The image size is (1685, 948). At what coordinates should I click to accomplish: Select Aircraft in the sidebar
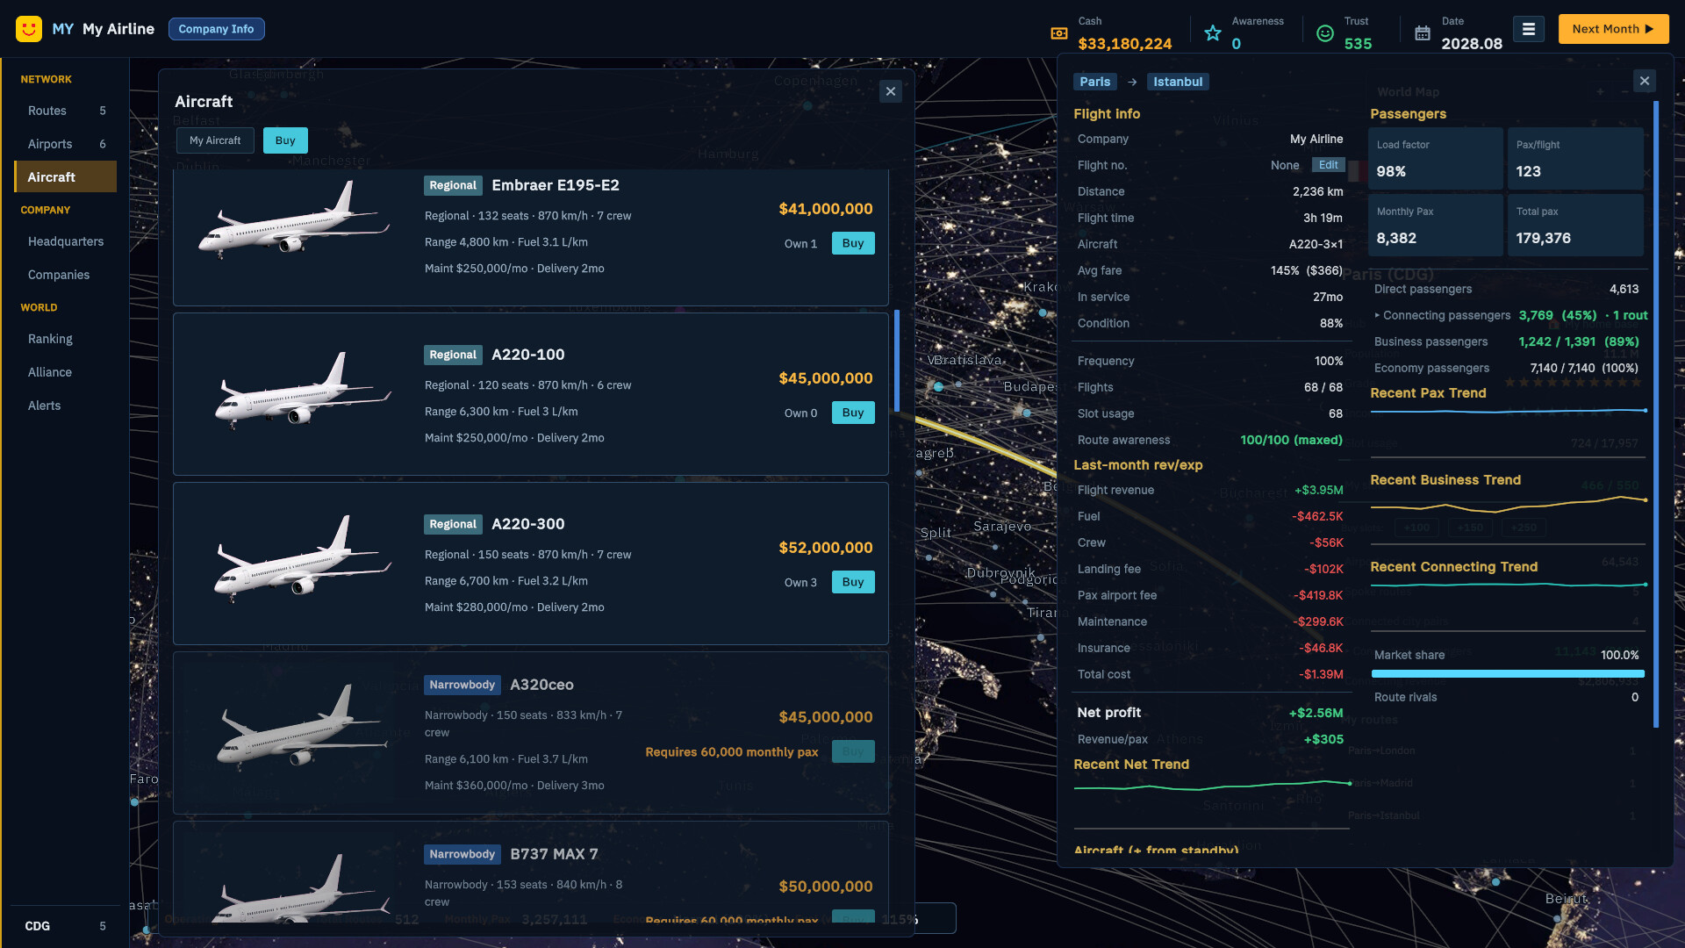pyautogui.click(x=66, y=176)
